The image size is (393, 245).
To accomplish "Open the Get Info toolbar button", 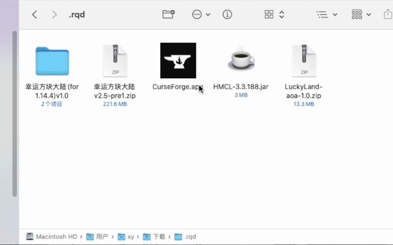I will point(227,14).
